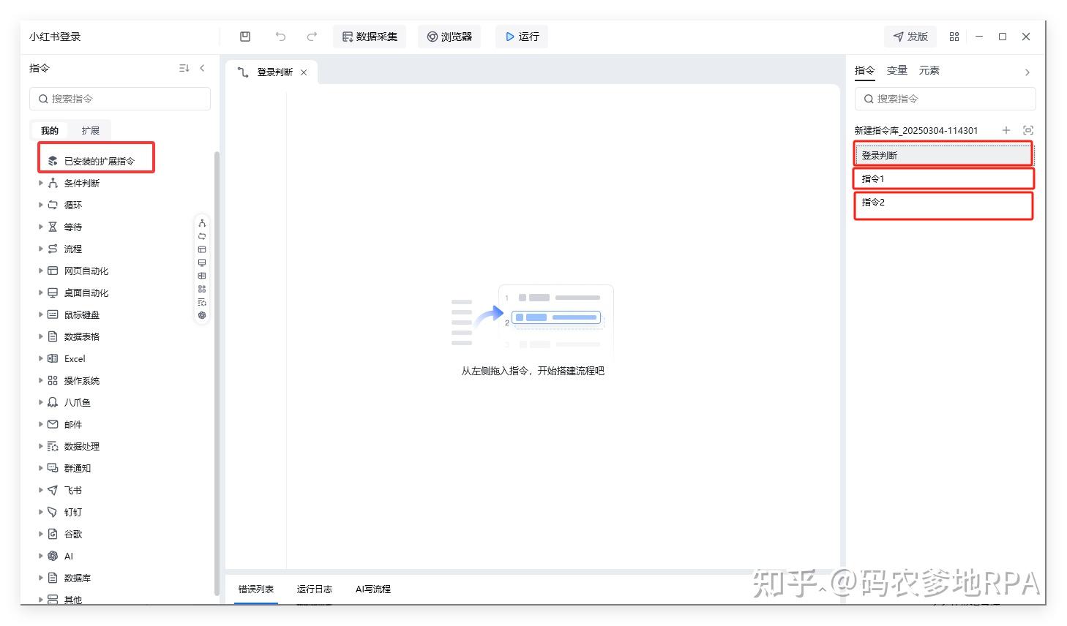Click the redo arrow icon

[x=312, y=36]
